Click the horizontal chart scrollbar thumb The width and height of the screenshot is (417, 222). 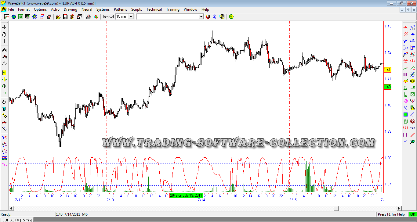[x=336, y=209]
